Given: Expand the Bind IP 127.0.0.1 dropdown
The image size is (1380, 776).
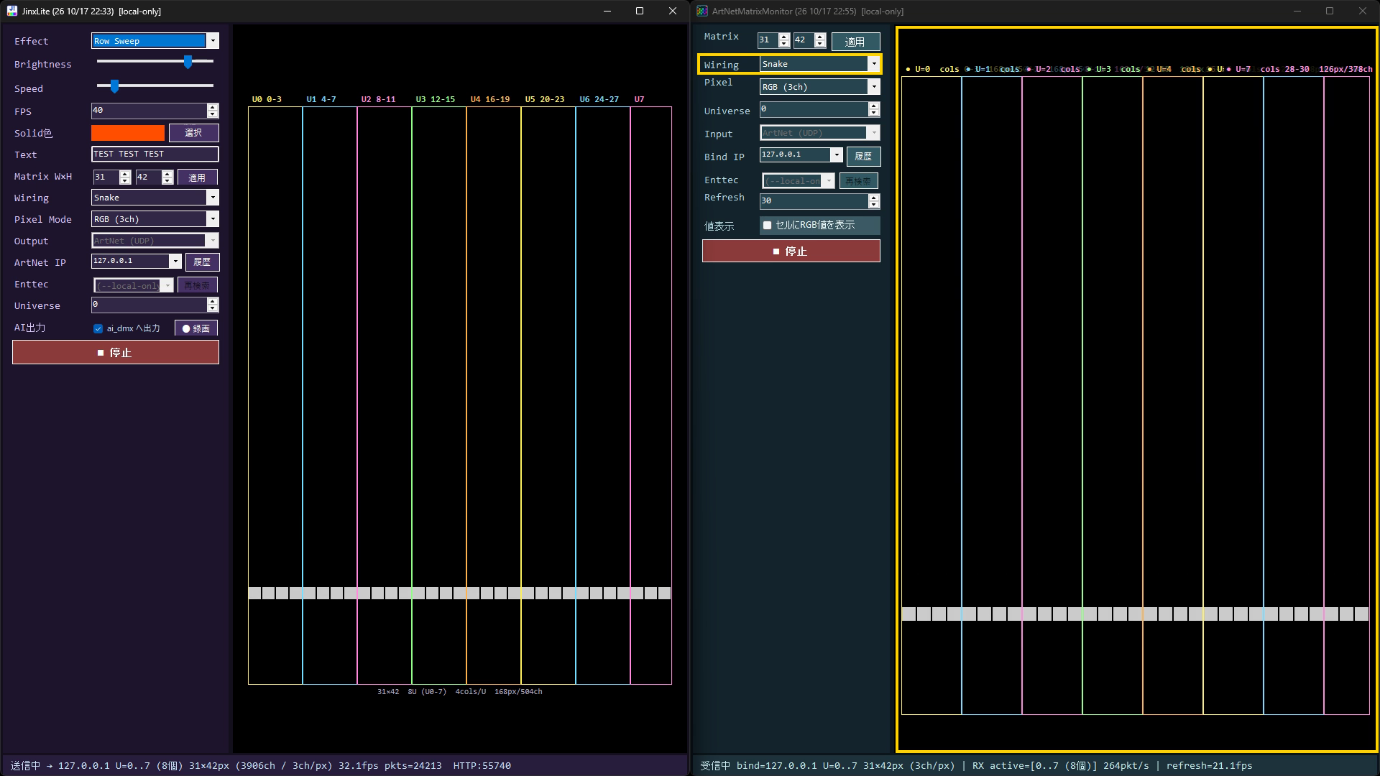Looking at the screenshot, I should [x=837, y=154].
